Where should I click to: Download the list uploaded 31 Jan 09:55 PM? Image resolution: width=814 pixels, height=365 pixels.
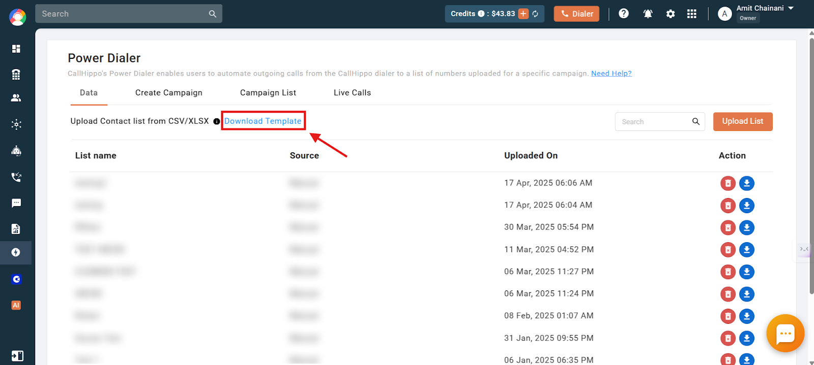point(747,338)
